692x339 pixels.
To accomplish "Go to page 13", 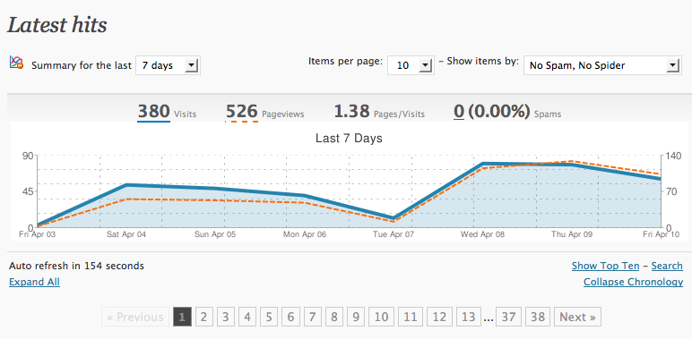I will click(469, 317).
